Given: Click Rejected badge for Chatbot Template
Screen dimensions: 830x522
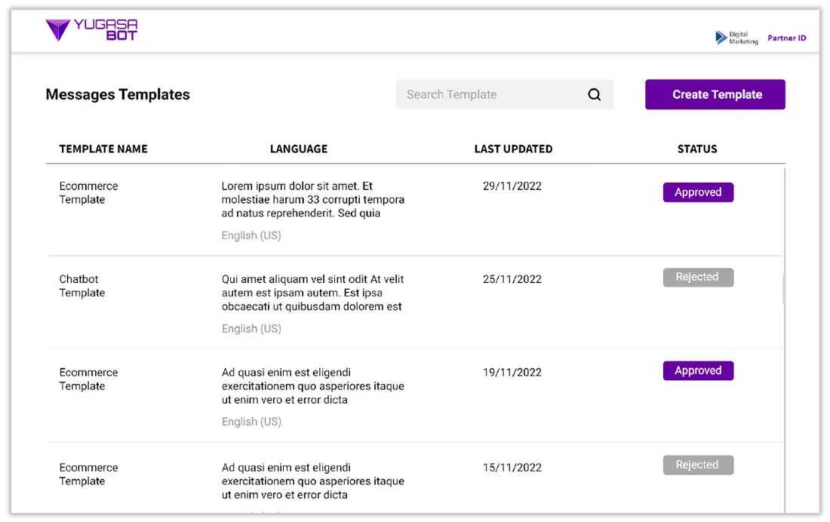Looking at the screenshot, I should (x=698, y=278).
